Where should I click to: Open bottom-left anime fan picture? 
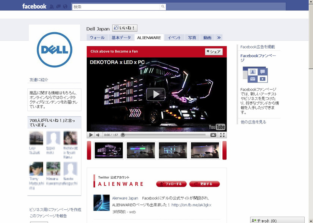pyautogui.click(x=36, y=169)
